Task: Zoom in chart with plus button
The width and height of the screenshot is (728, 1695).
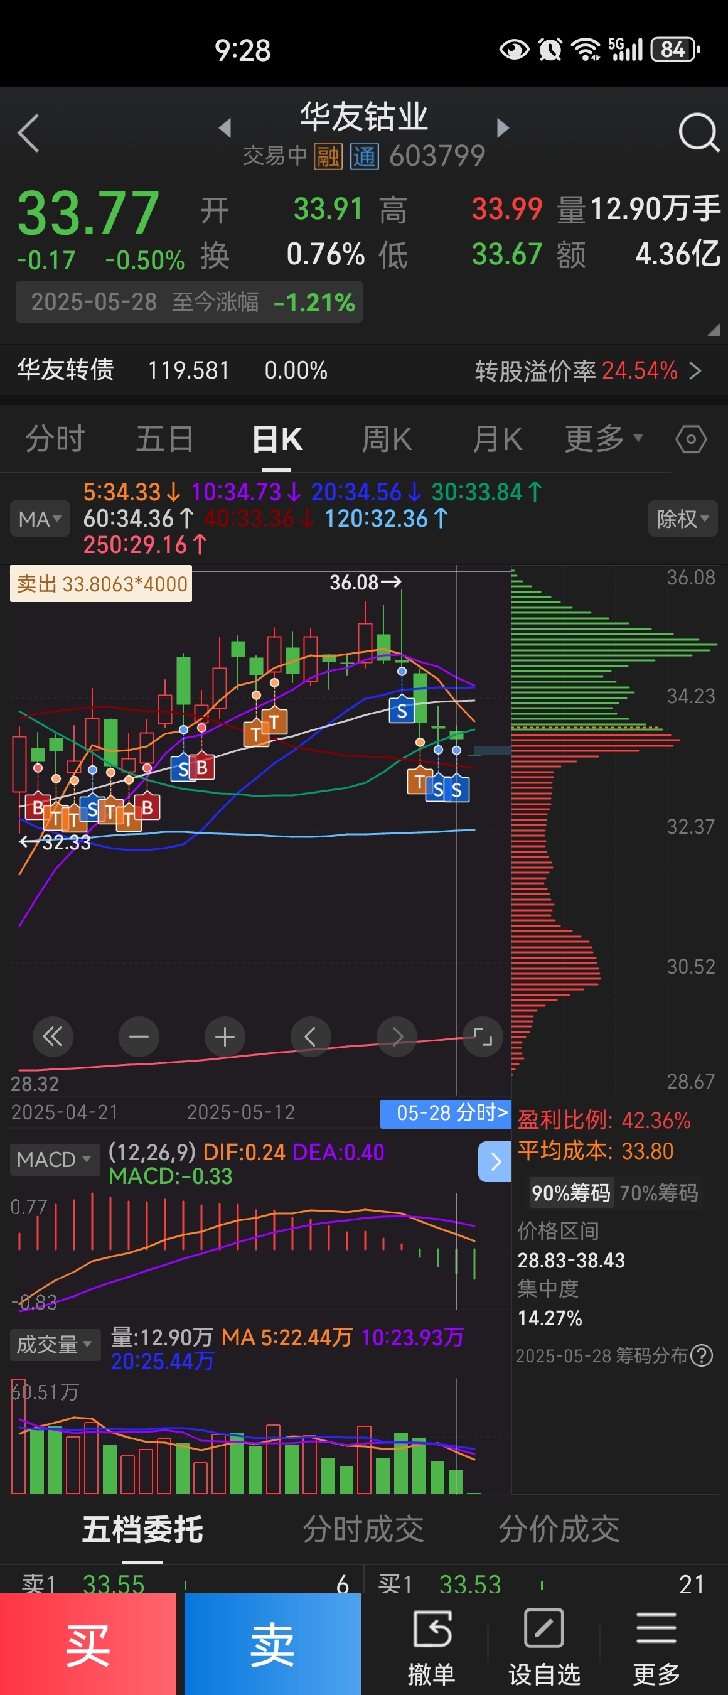Action: tap(225, 1037)
